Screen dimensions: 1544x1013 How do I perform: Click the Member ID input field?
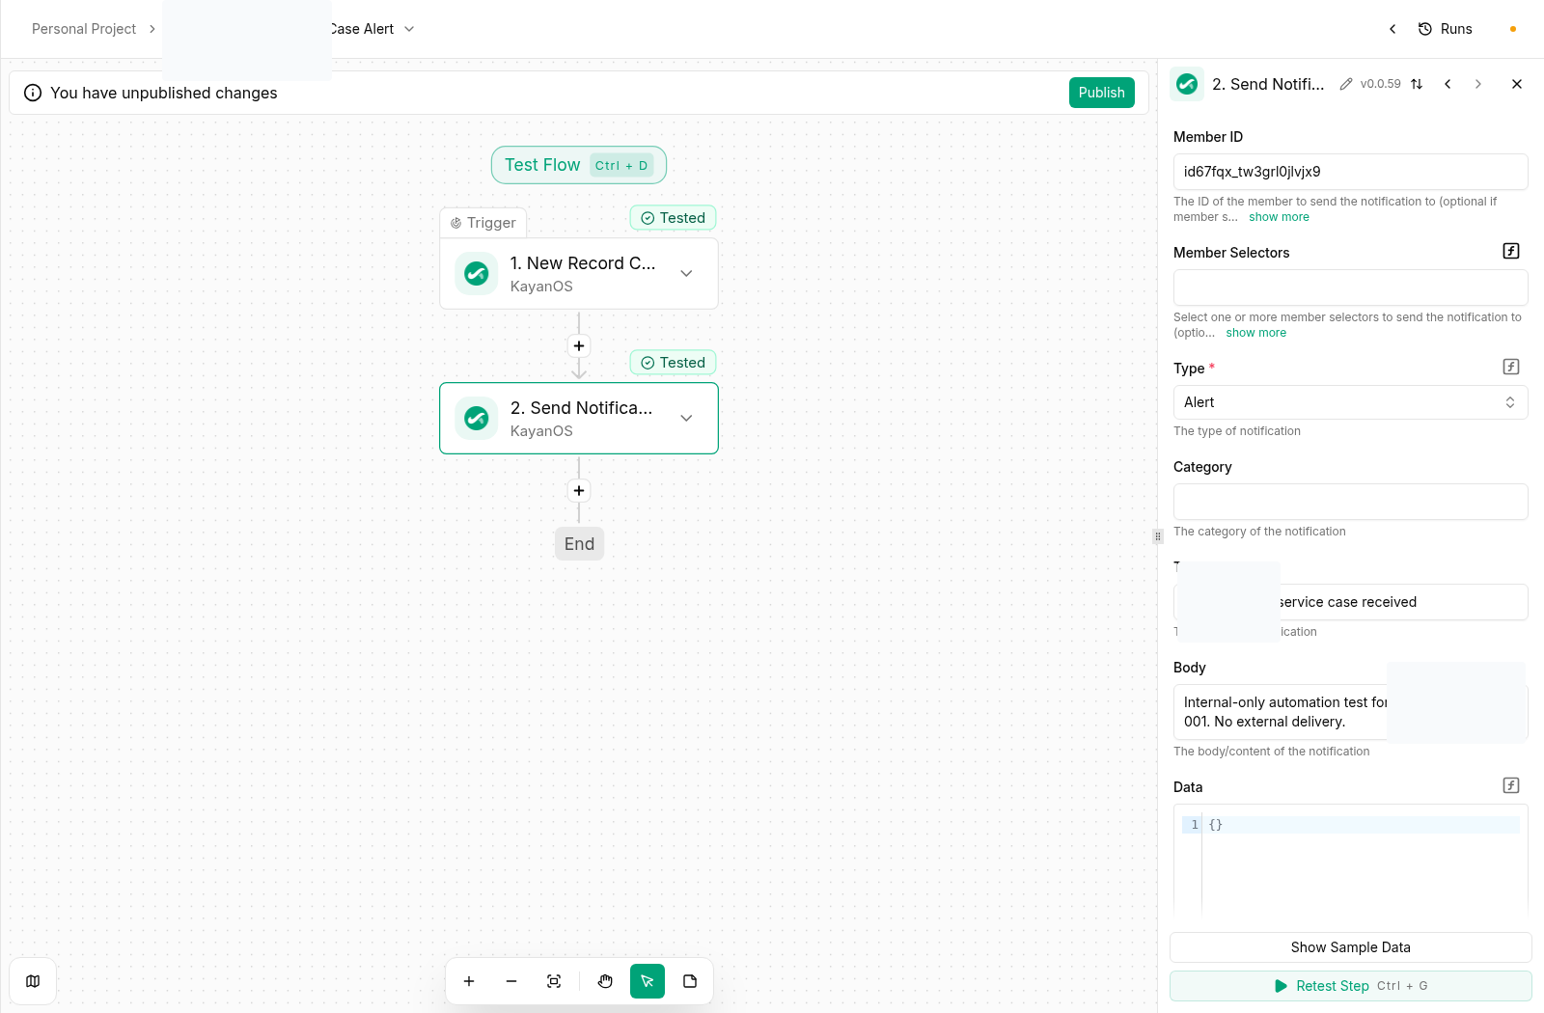coord(1351,172)
